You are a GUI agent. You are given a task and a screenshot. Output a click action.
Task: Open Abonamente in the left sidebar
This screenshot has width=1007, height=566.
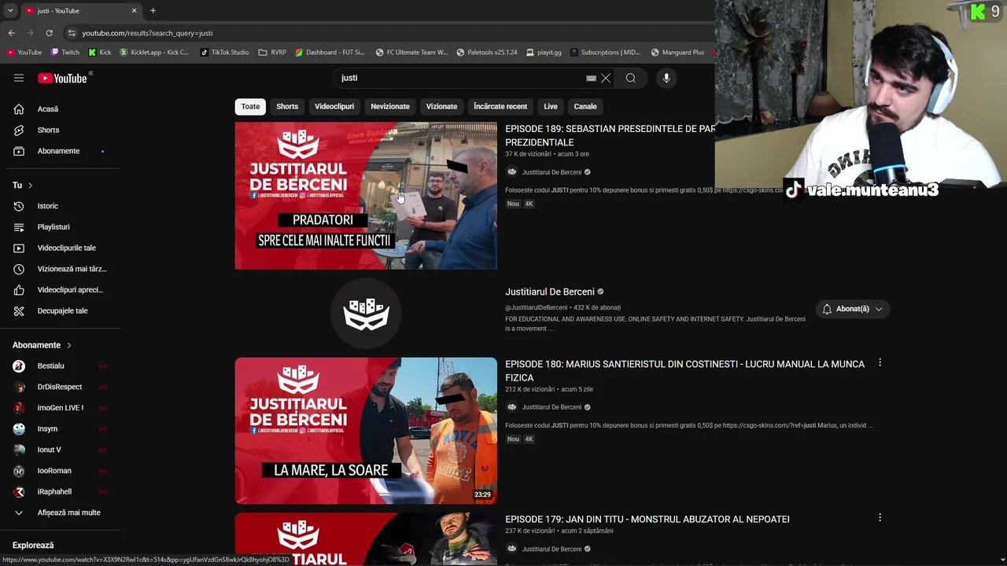59,151
